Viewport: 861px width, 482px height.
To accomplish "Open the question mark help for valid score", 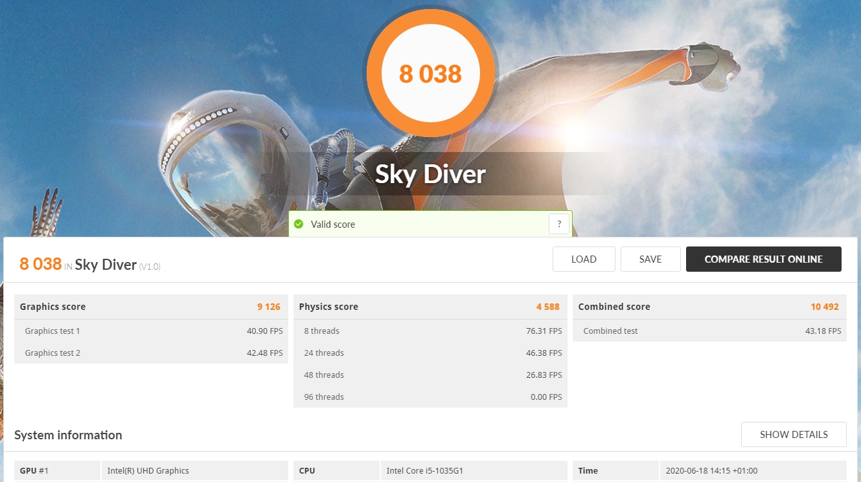I will pos(559,225).
